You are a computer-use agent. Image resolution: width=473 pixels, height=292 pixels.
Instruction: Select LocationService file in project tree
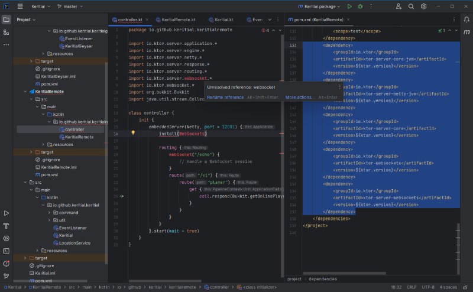coord(74,243)
